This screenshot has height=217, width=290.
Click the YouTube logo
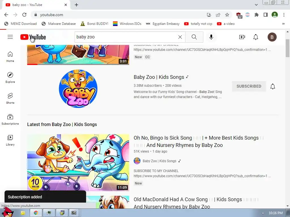point(33,37)
